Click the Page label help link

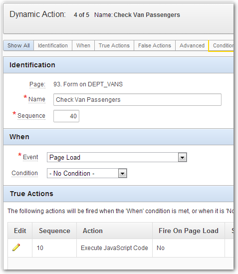point(37,84)
